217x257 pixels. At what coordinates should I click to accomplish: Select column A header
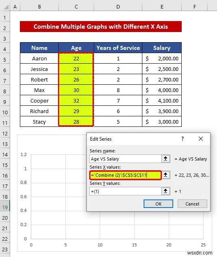click(x=15, y=7)
